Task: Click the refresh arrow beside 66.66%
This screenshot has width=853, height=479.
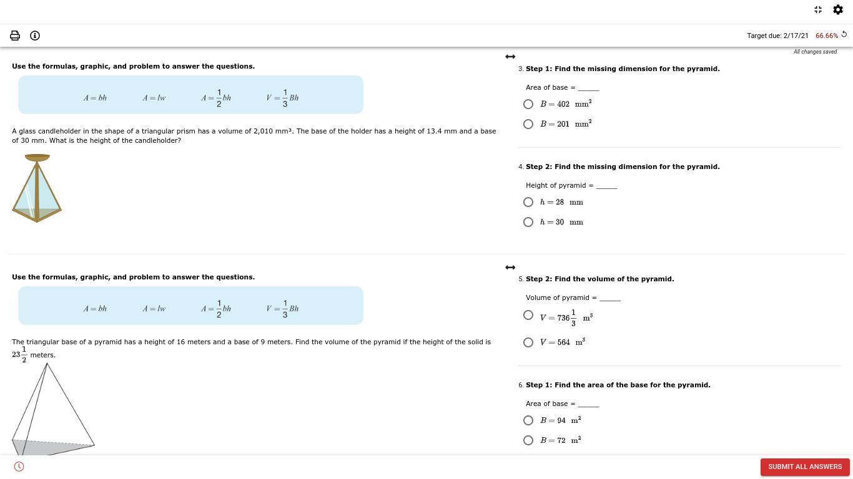Action: point(844,35)
